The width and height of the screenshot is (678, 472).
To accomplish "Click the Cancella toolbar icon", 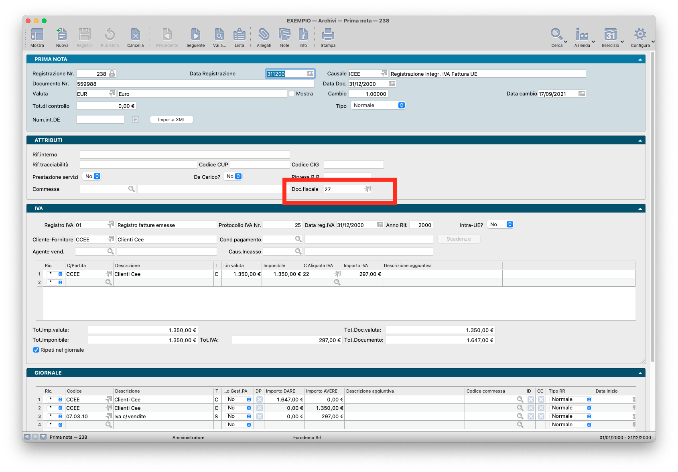I will [x=135, y=35].
